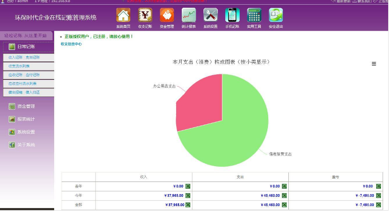
Task: Open the 实用工具 calculator icon
Action: point(254,15)
